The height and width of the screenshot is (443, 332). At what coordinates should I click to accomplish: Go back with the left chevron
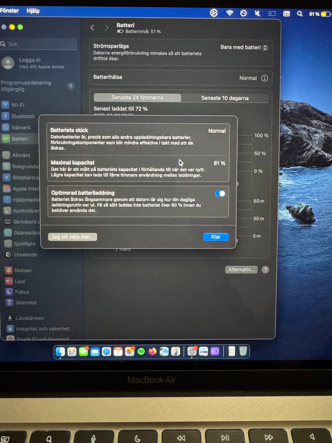click(92, 28)
